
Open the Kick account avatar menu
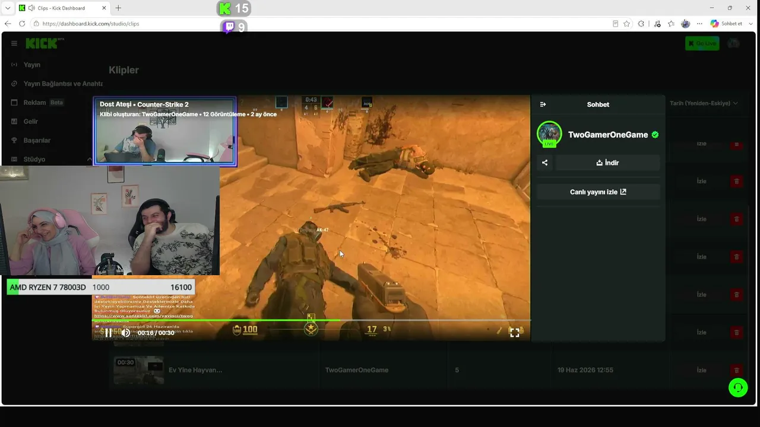click(733, 43)
